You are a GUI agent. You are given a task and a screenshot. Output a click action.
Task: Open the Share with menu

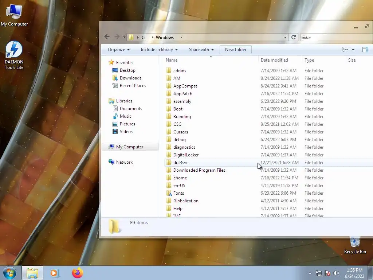tap(201, 50)
